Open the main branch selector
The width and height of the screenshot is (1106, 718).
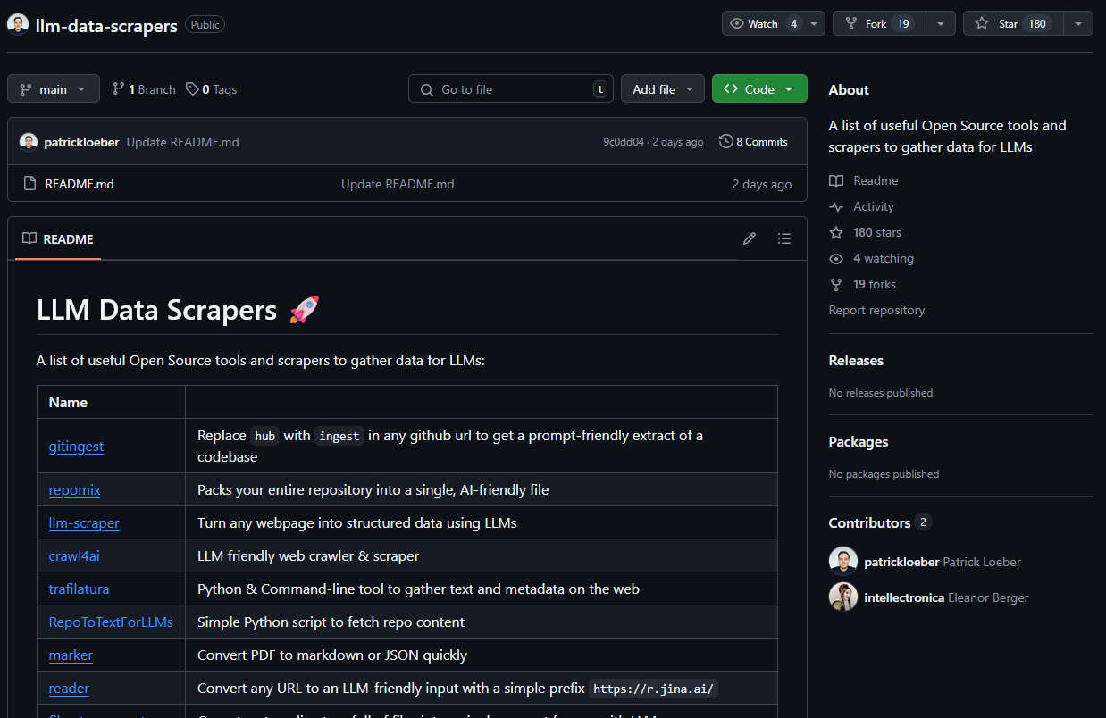54,89
